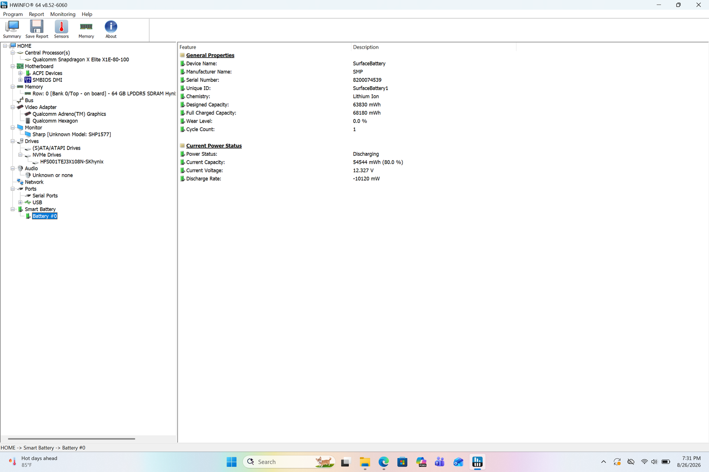Click the Current Power Status heading

coord(214,146)
